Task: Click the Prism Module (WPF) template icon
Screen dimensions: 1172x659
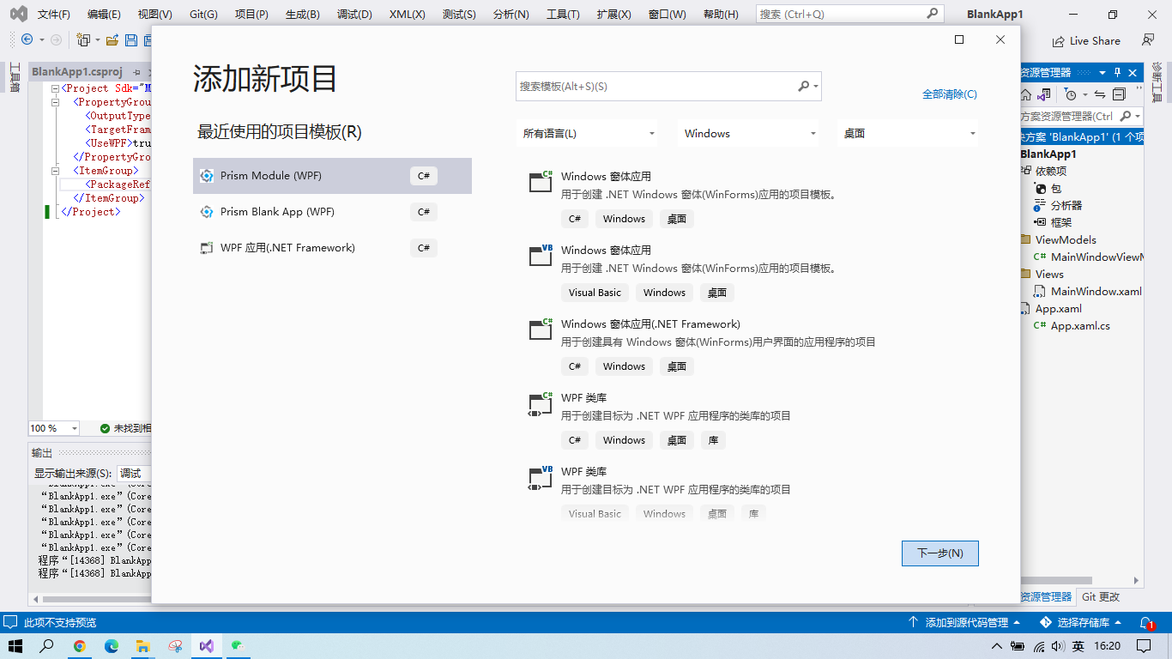Action: 206,176
